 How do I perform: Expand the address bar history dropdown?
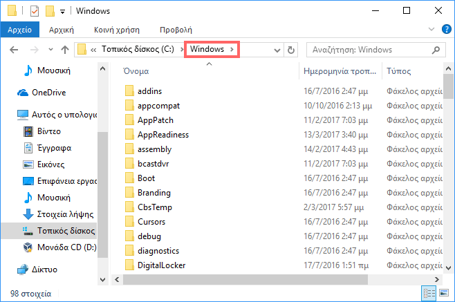coord(277,50)
